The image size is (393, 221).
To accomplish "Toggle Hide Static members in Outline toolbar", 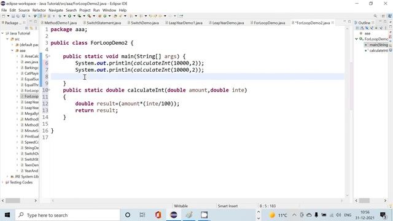I will click(x=372, y=28).
